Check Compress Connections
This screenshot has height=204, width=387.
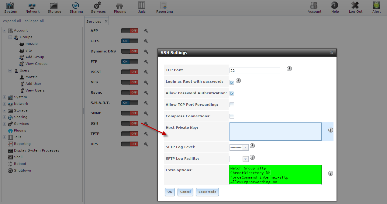[232, 116]
